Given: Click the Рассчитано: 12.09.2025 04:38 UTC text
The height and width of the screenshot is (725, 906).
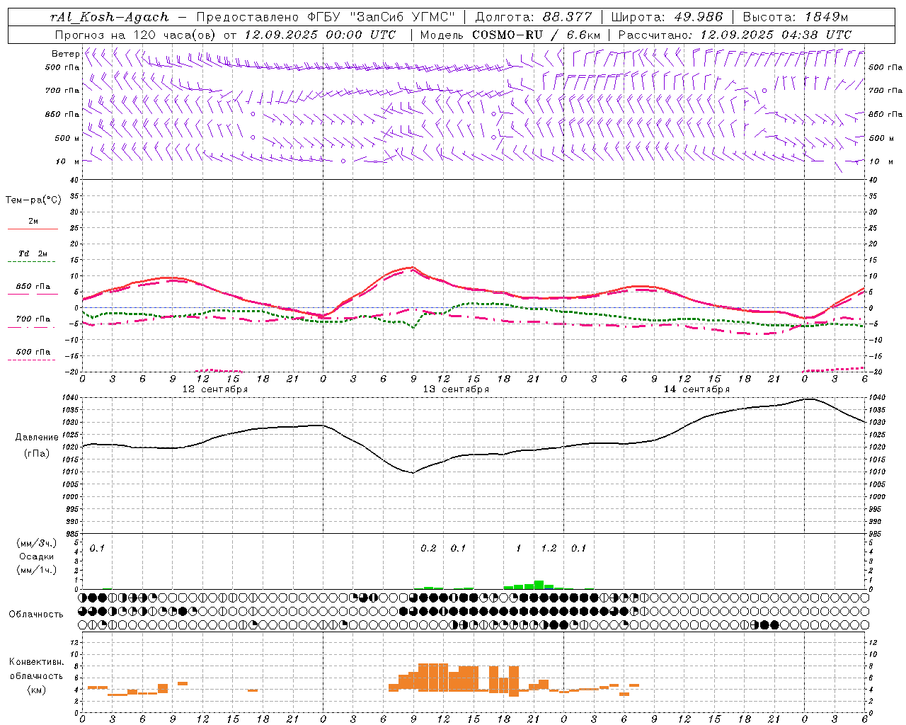Looking at the screenshot, I should [x=735, y=35].
